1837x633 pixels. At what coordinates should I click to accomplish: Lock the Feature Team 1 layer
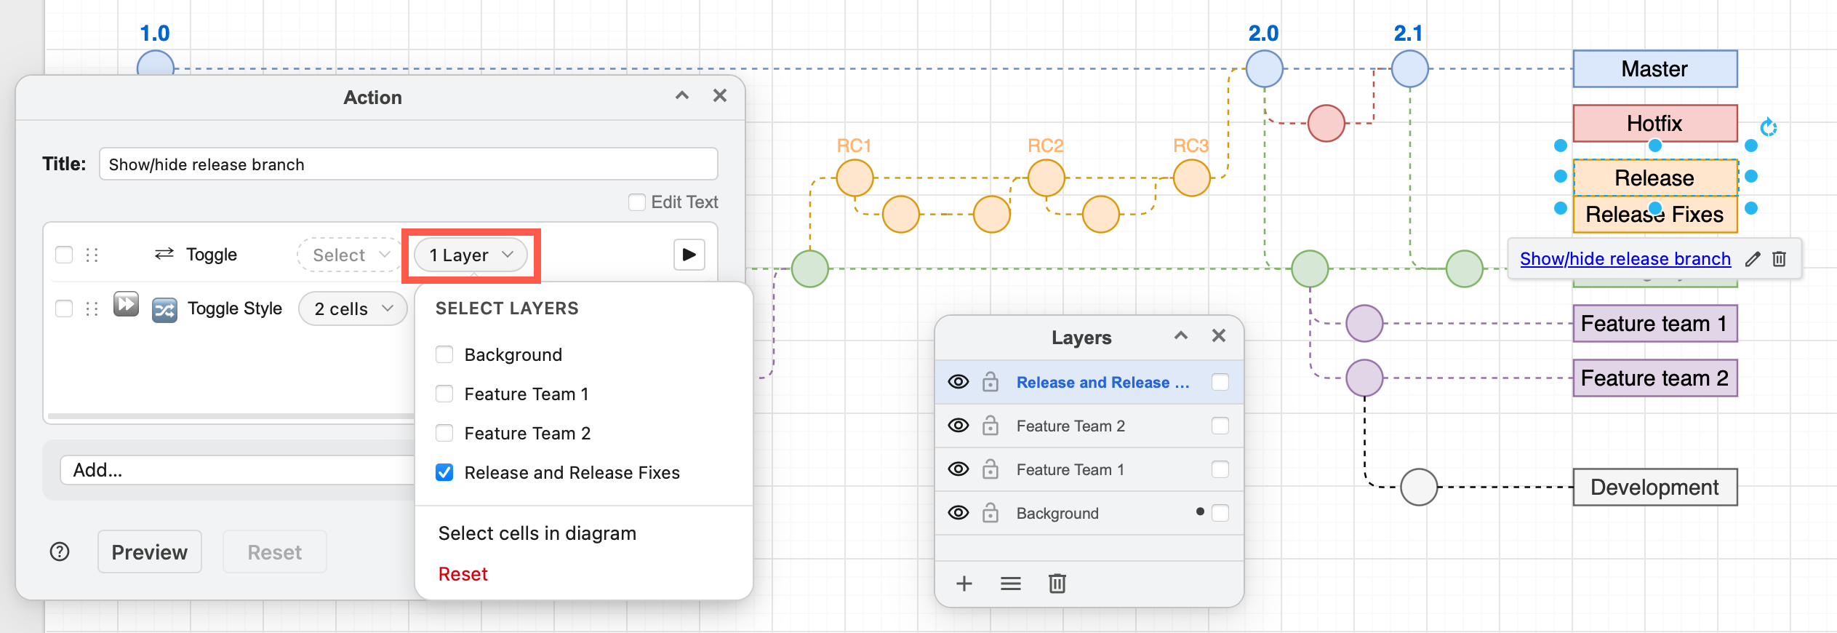coord(990,469)
